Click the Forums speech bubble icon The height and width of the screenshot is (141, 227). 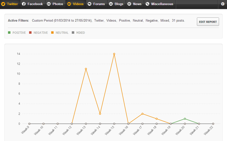pyautogui.click(x=89, y=4)
